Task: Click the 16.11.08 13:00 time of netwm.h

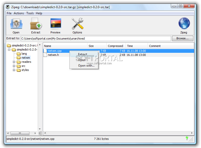Action: click(x=136, y=55)
